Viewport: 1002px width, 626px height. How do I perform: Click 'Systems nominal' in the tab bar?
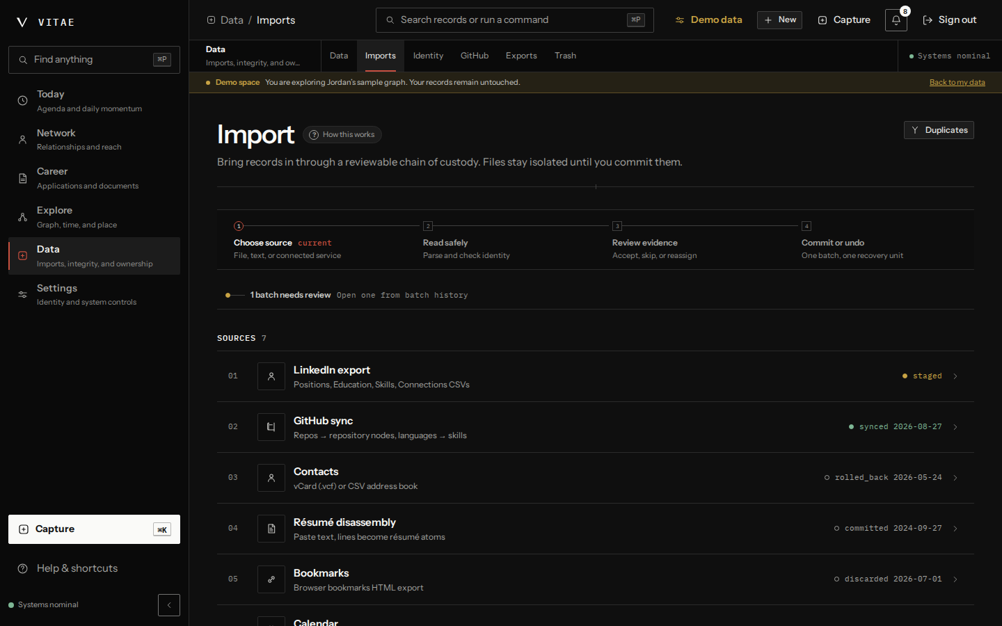tap(950, 56)
